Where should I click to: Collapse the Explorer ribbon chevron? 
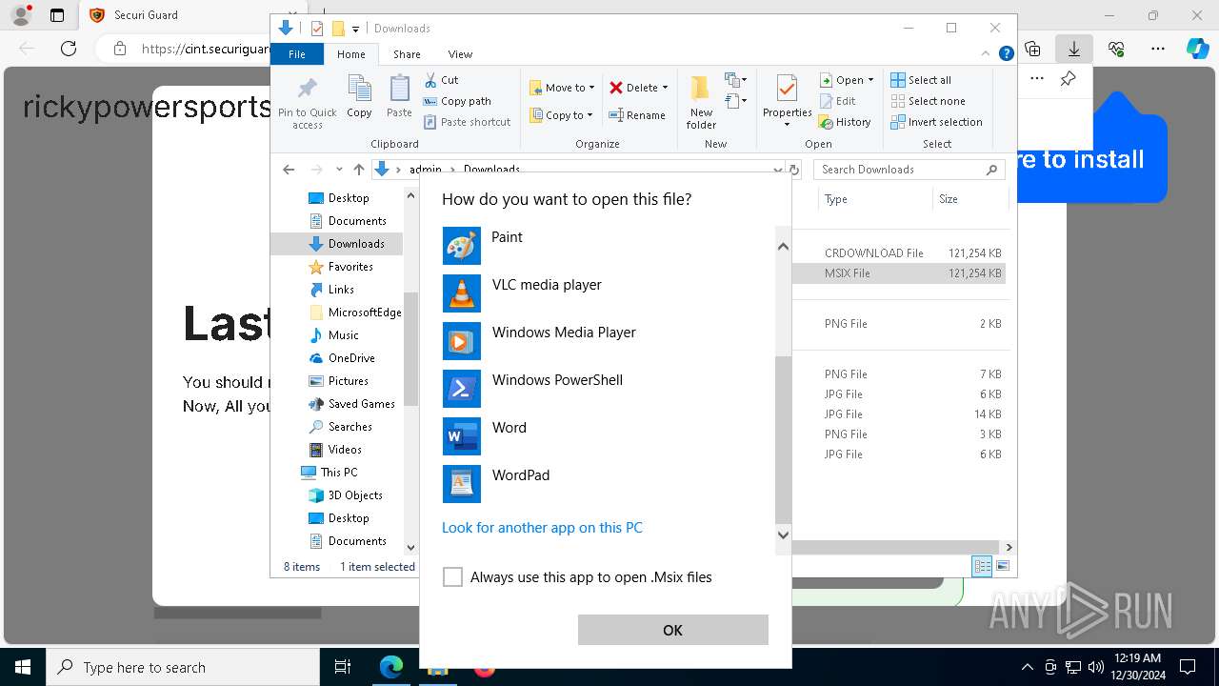(987, 54)
